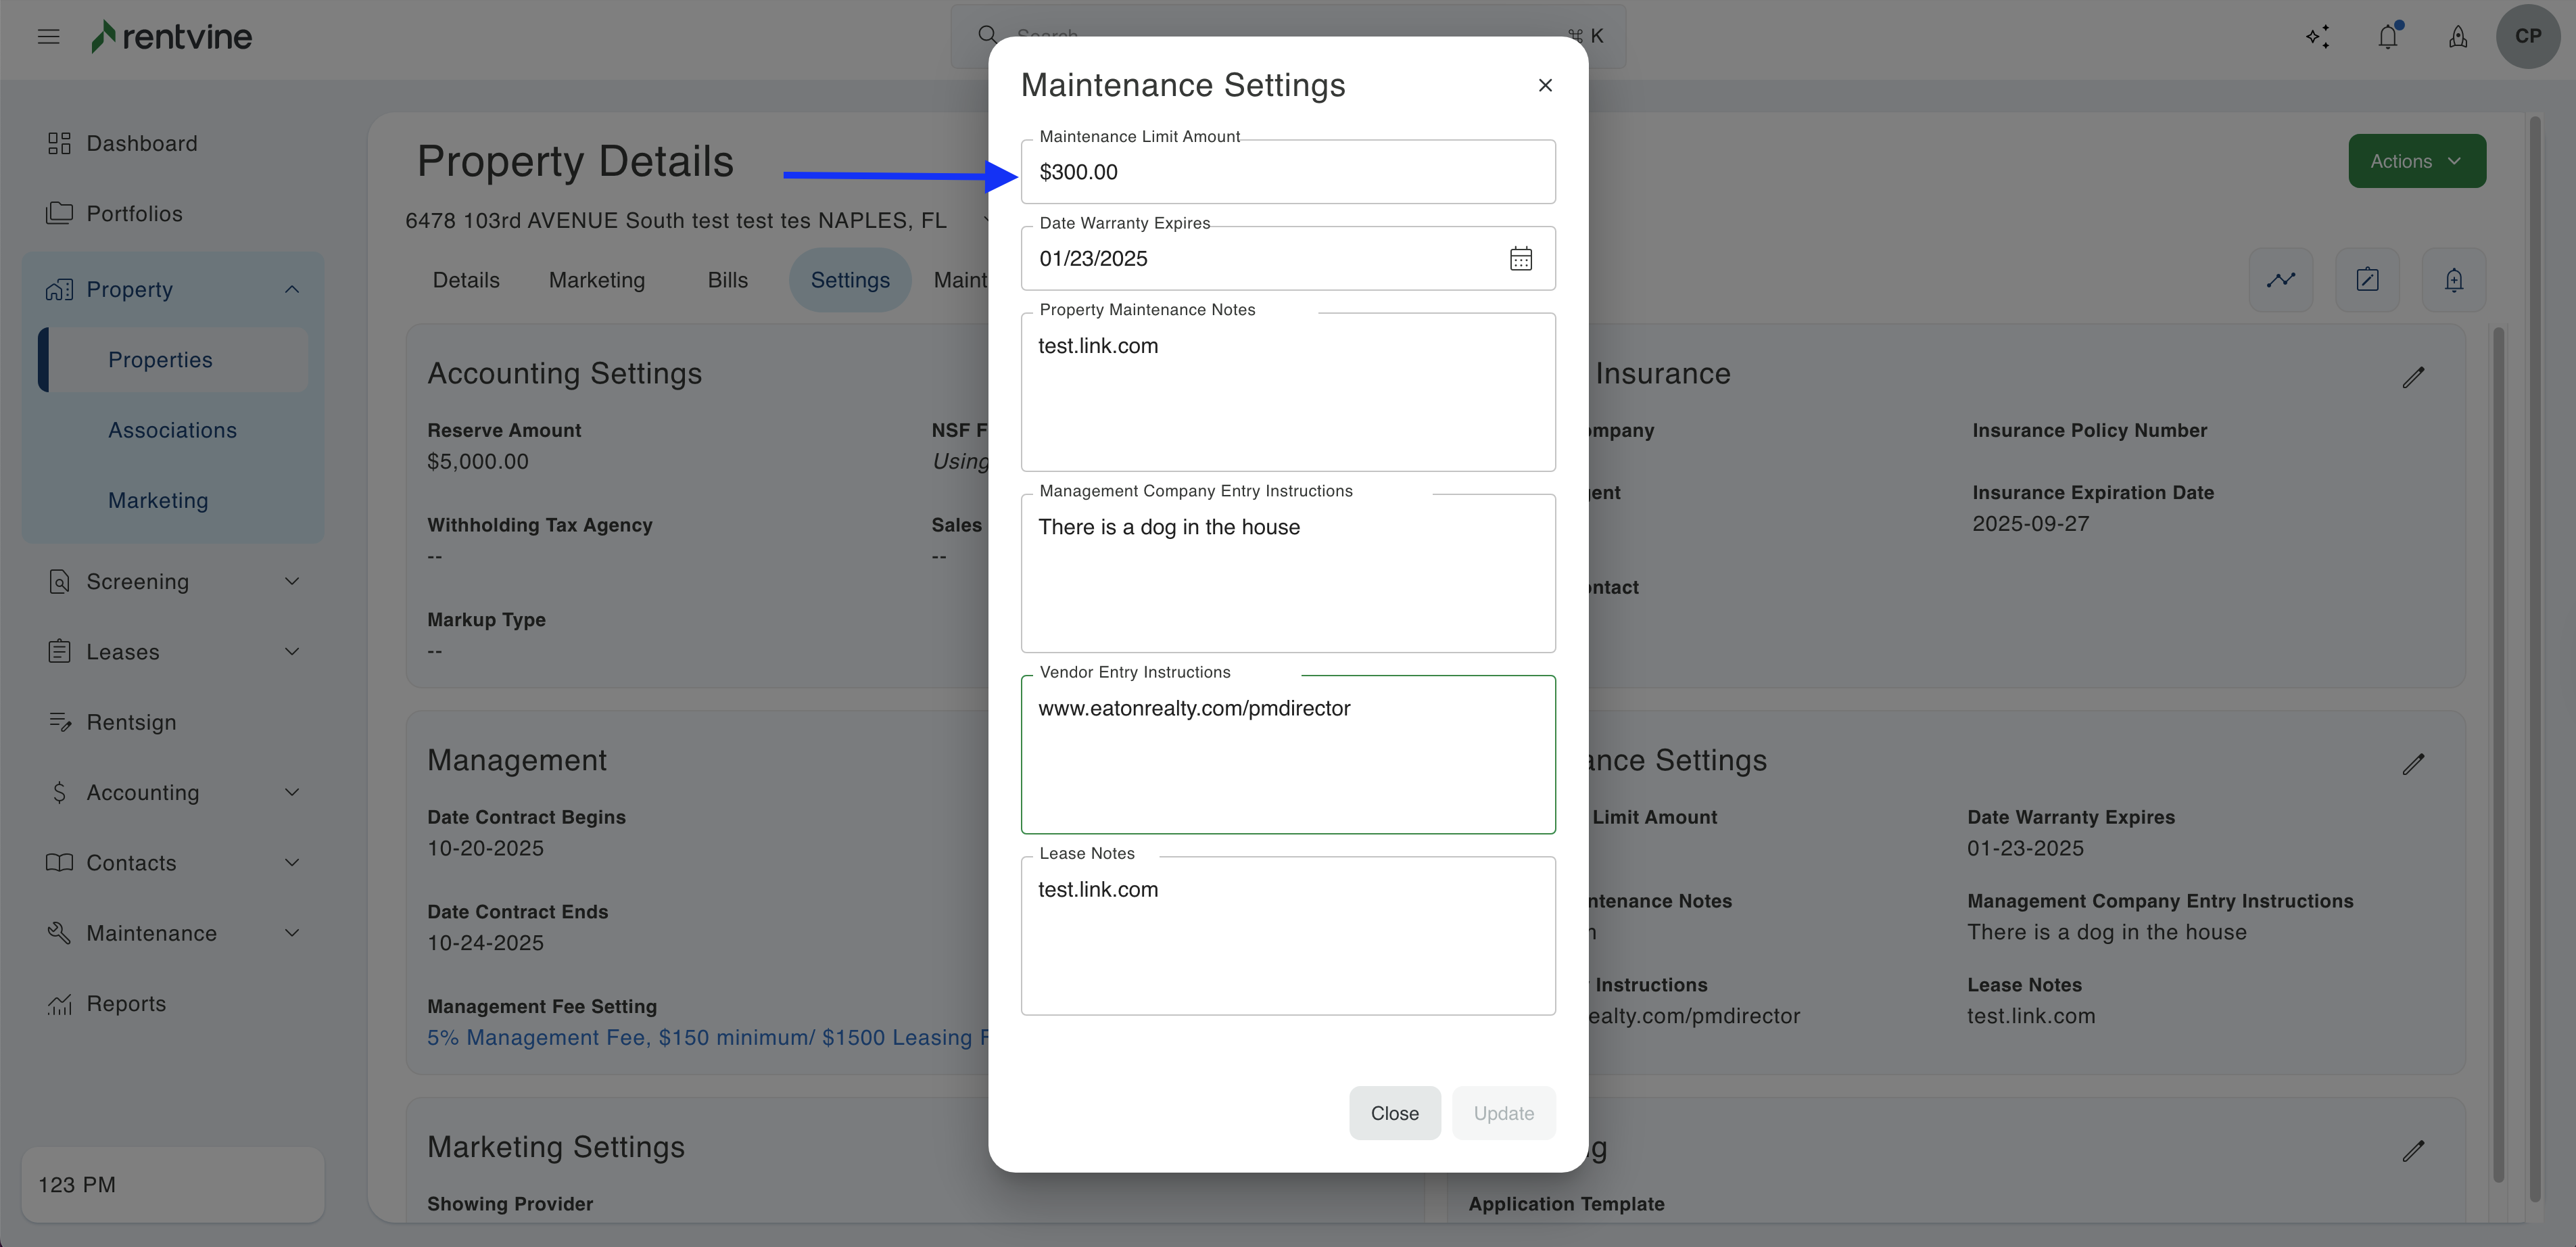This screenshot has height=1247, width=2576.
Task: Open the AI sparkle assistant icon
Action: (2317, 37)
